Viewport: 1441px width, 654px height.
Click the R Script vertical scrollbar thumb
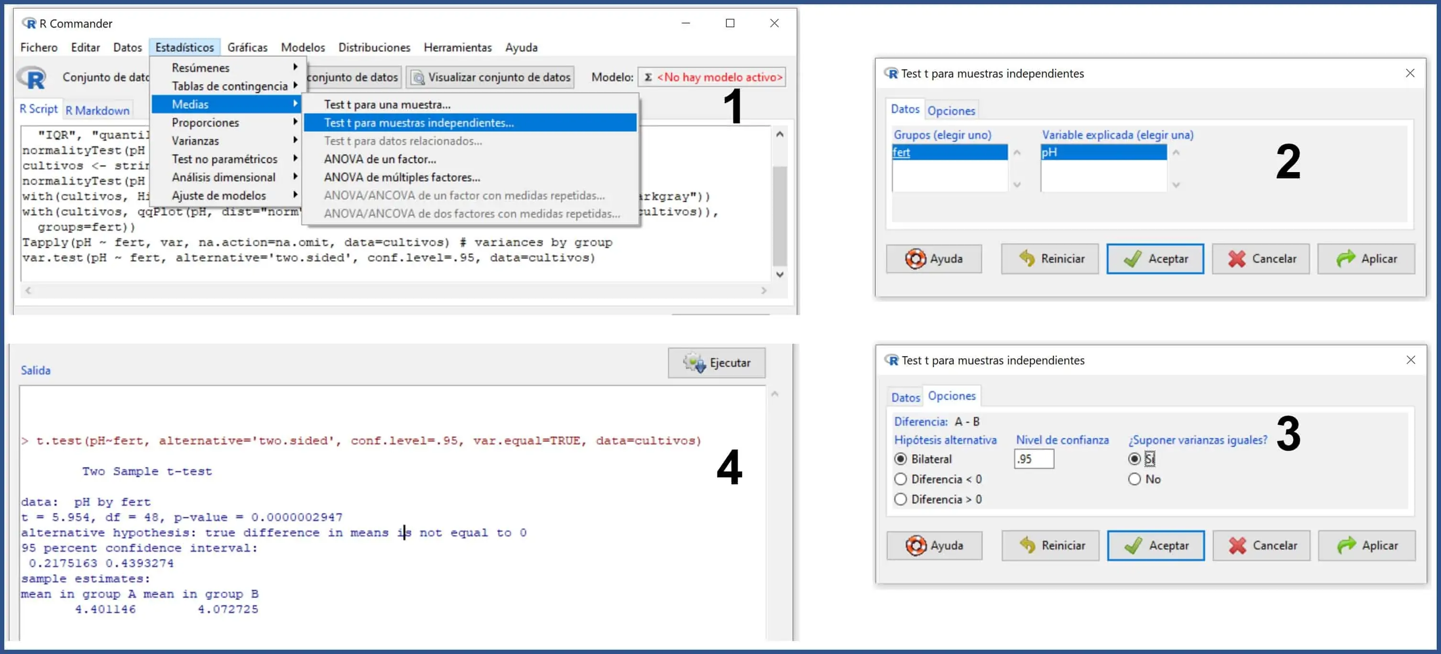tap(779, 216)
